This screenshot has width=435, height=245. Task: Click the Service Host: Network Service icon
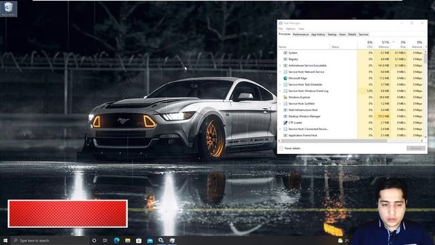click(285, 72)
